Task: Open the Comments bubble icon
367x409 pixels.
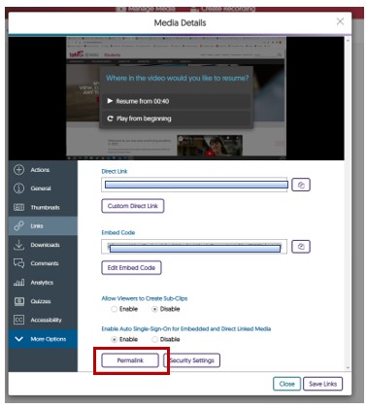Action: (18, 263)
